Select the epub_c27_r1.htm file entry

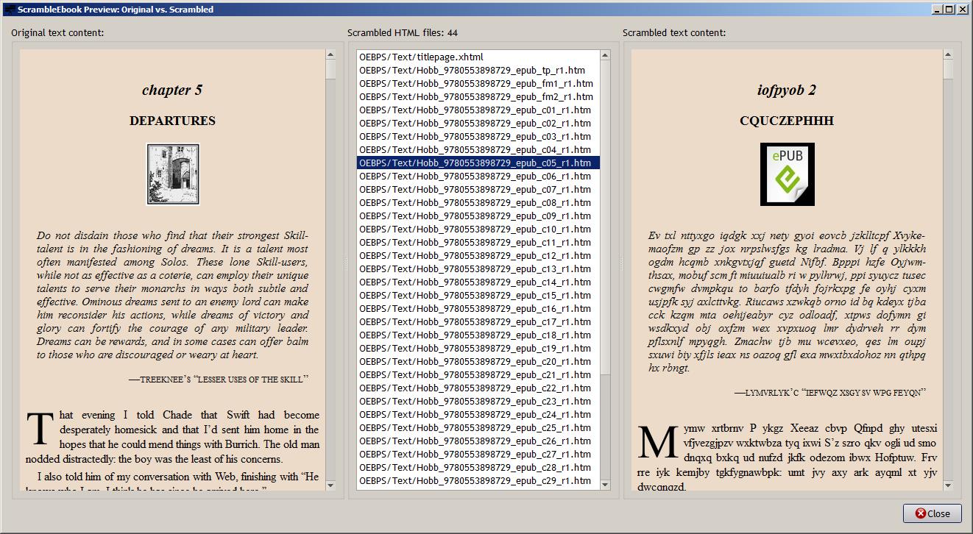click(x=478, y=454)
